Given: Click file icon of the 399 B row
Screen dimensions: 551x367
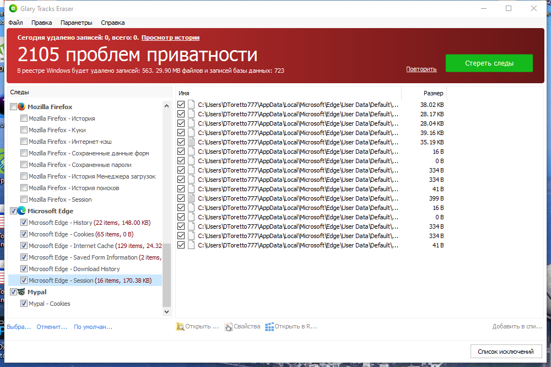Looking at the screenshot, I should coord(191,198).
